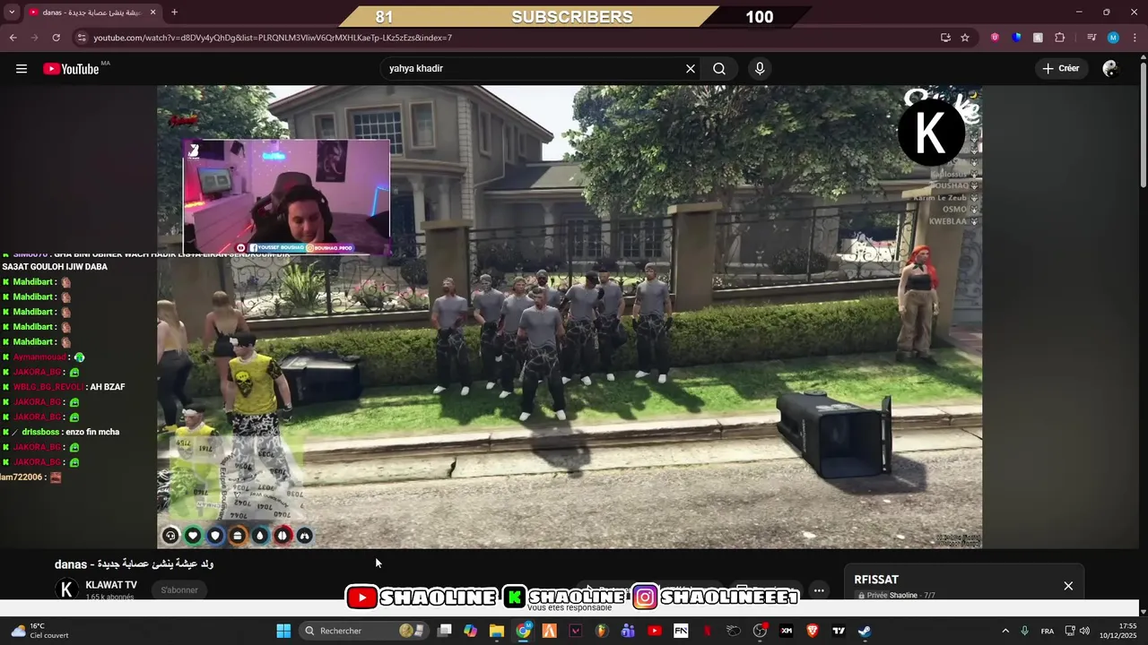The height and width of the screenshot is (645, 1148).
Task: Open the weather widget Ciel couvert
Action: coord(40,631)
